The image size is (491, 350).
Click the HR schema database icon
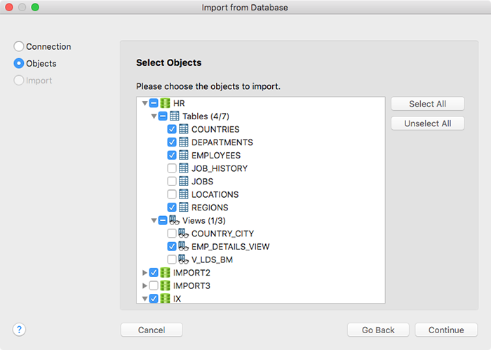pyautogui.click(x=165, y=103)
